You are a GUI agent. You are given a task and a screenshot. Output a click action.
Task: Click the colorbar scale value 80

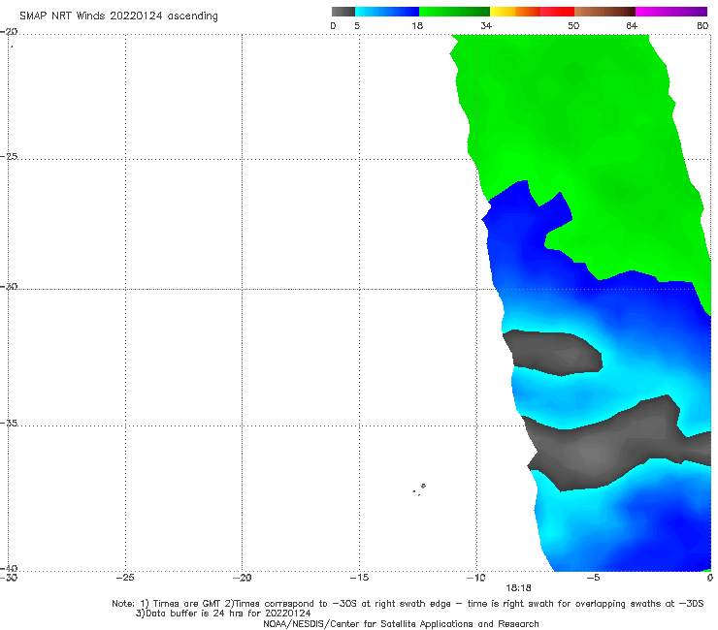(x=702, y=25)
